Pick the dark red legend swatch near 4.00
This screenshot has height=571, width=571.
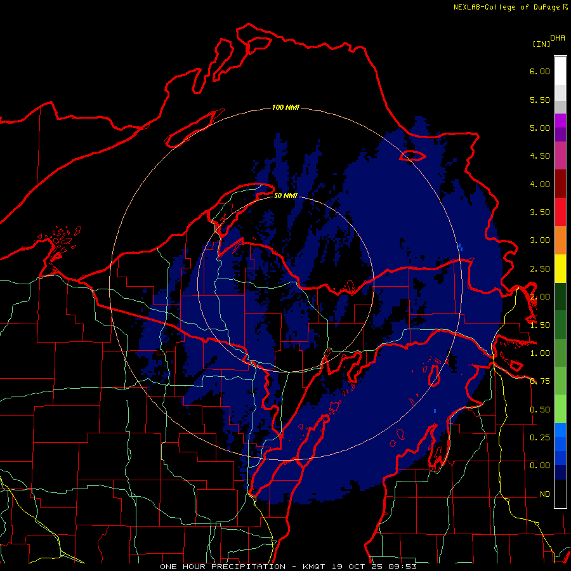point(560,184)
